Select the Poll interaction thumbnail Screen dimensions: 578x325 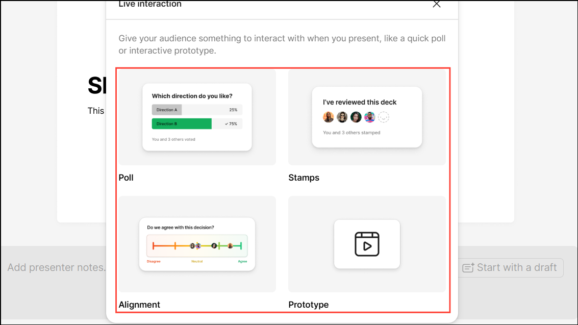197,117
